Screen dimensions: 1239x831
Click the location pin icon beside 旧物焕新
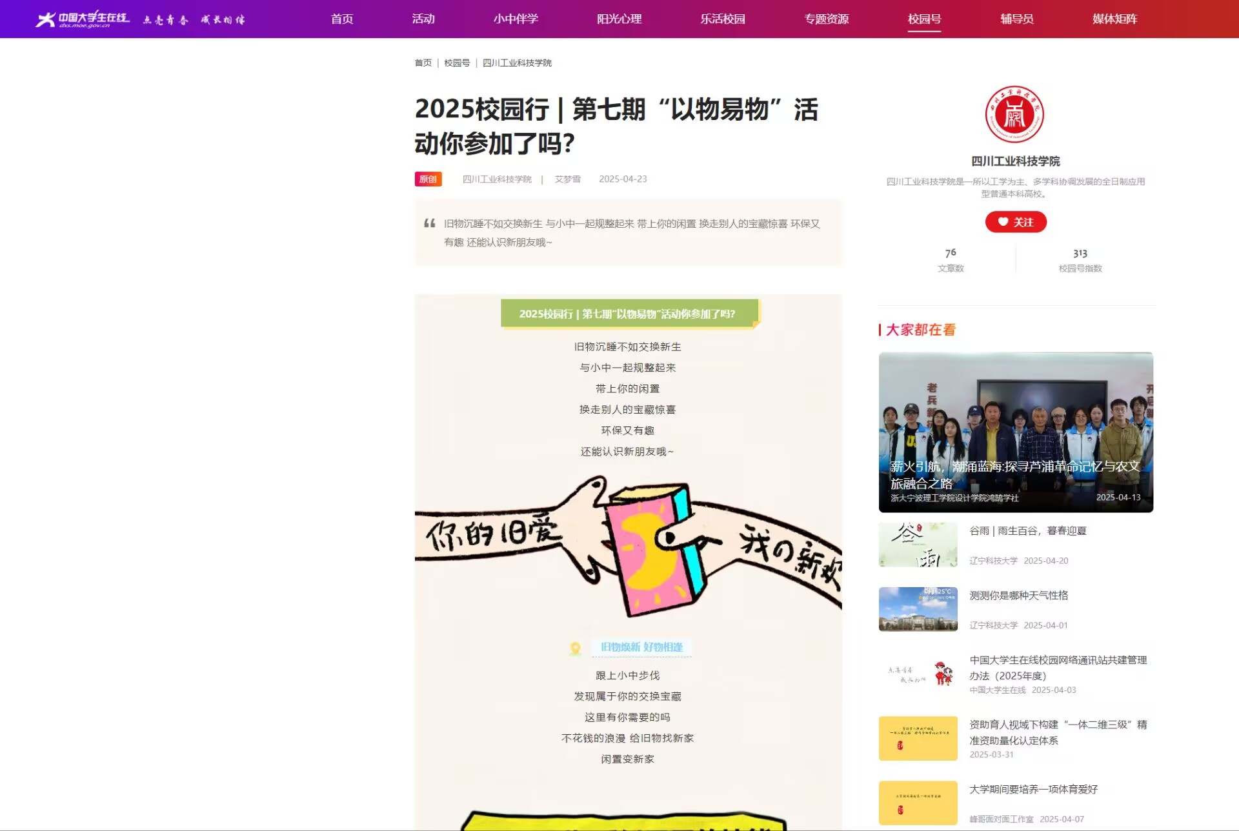576,648
